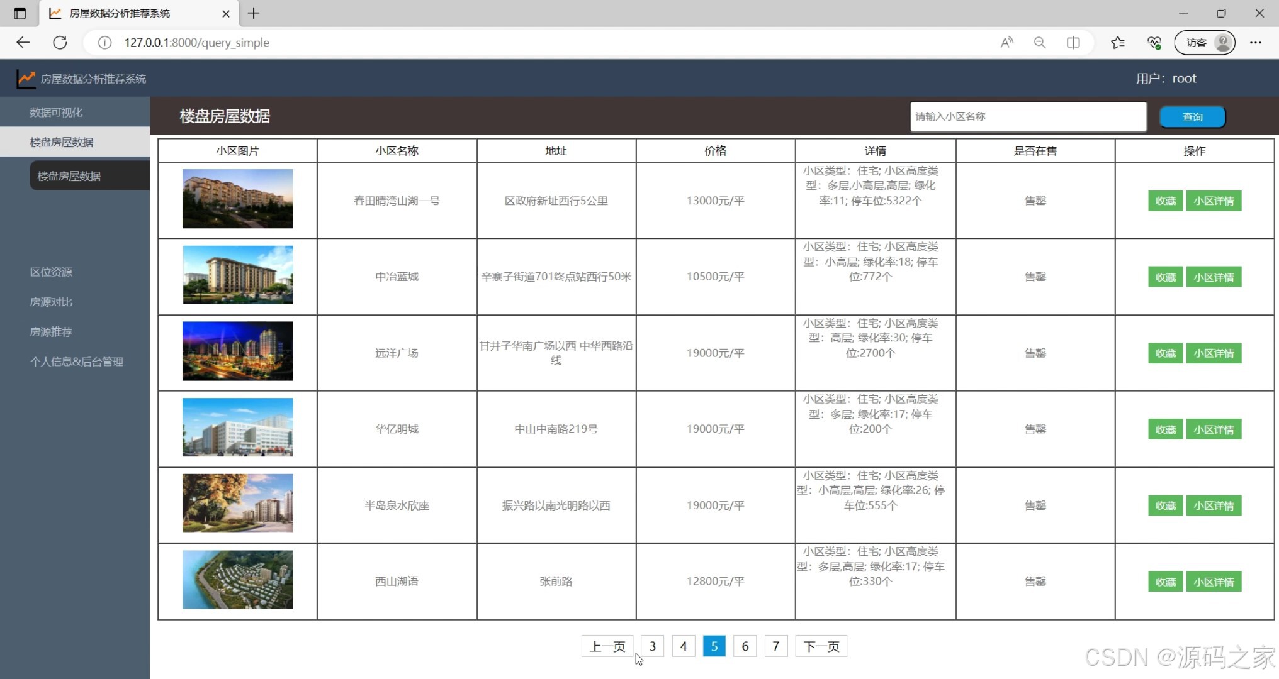
Task: Open split screen view icon
Action: [x=1073, y=42]
